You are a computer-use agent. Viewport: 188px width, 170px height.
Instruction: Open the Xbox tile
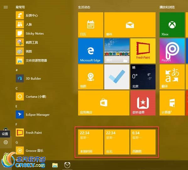[x=172, y=25]
